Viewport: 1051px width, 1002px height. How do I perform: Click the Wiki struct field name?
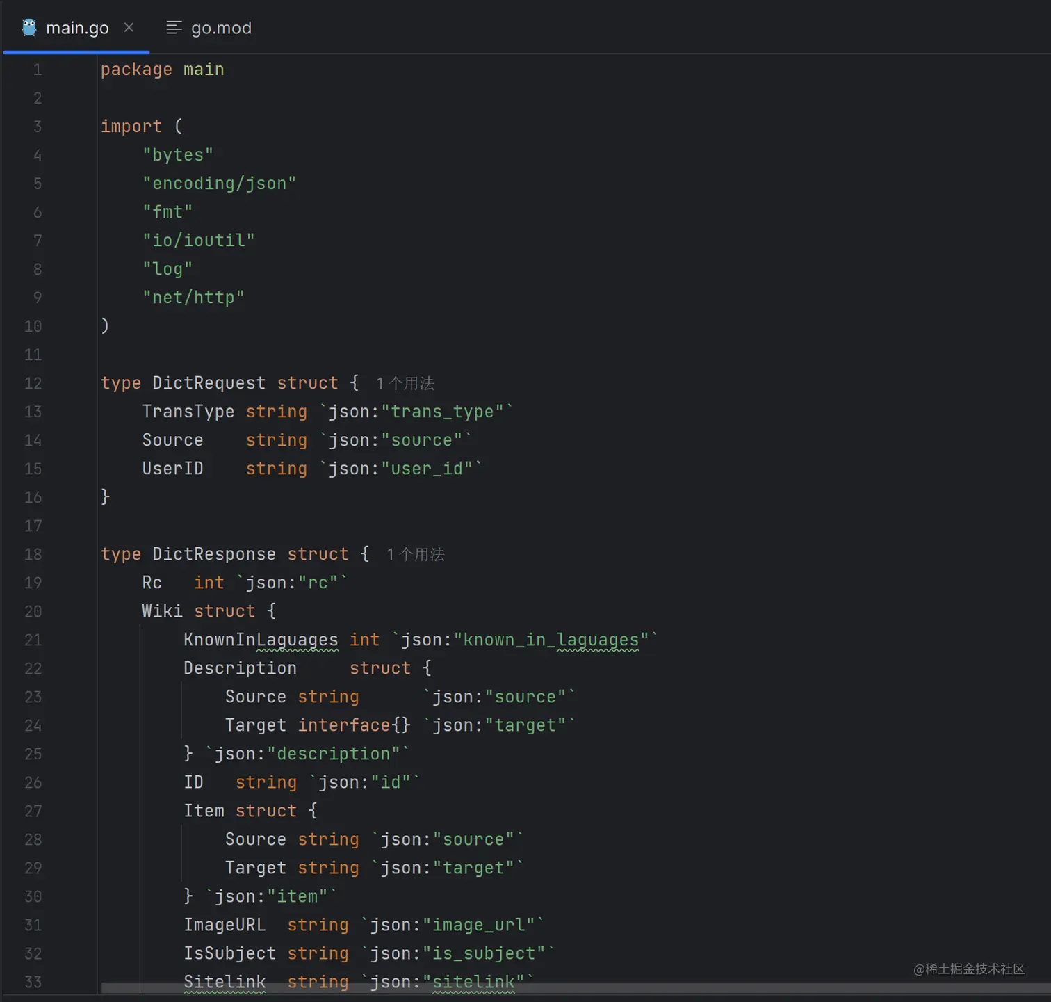click(x=163, y=611)
